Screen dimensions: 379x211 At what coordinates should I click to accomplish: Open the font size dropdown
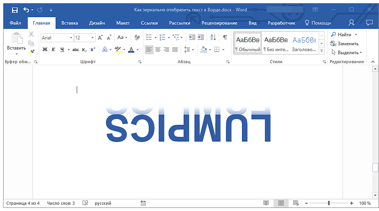pos(92,38)
